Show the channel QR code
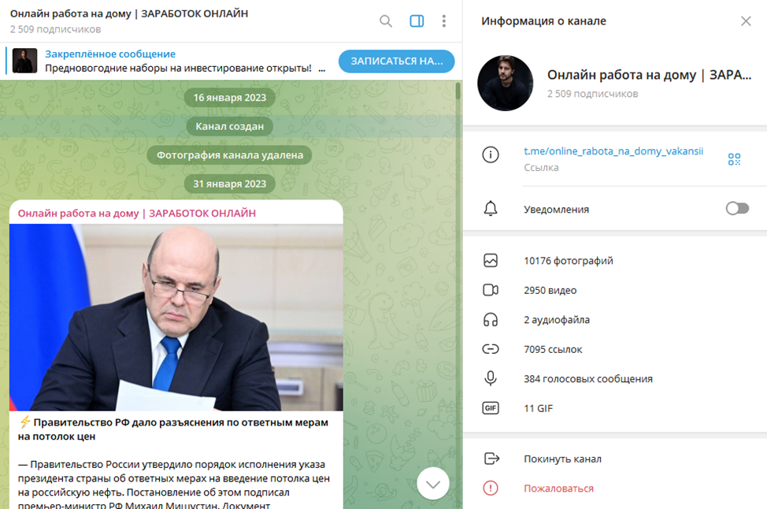 pyautogui.click(x=734, y=159)
